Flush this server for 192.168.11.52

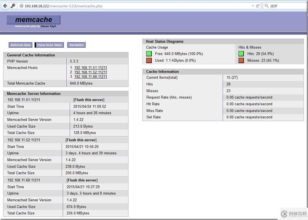point(81,140)
